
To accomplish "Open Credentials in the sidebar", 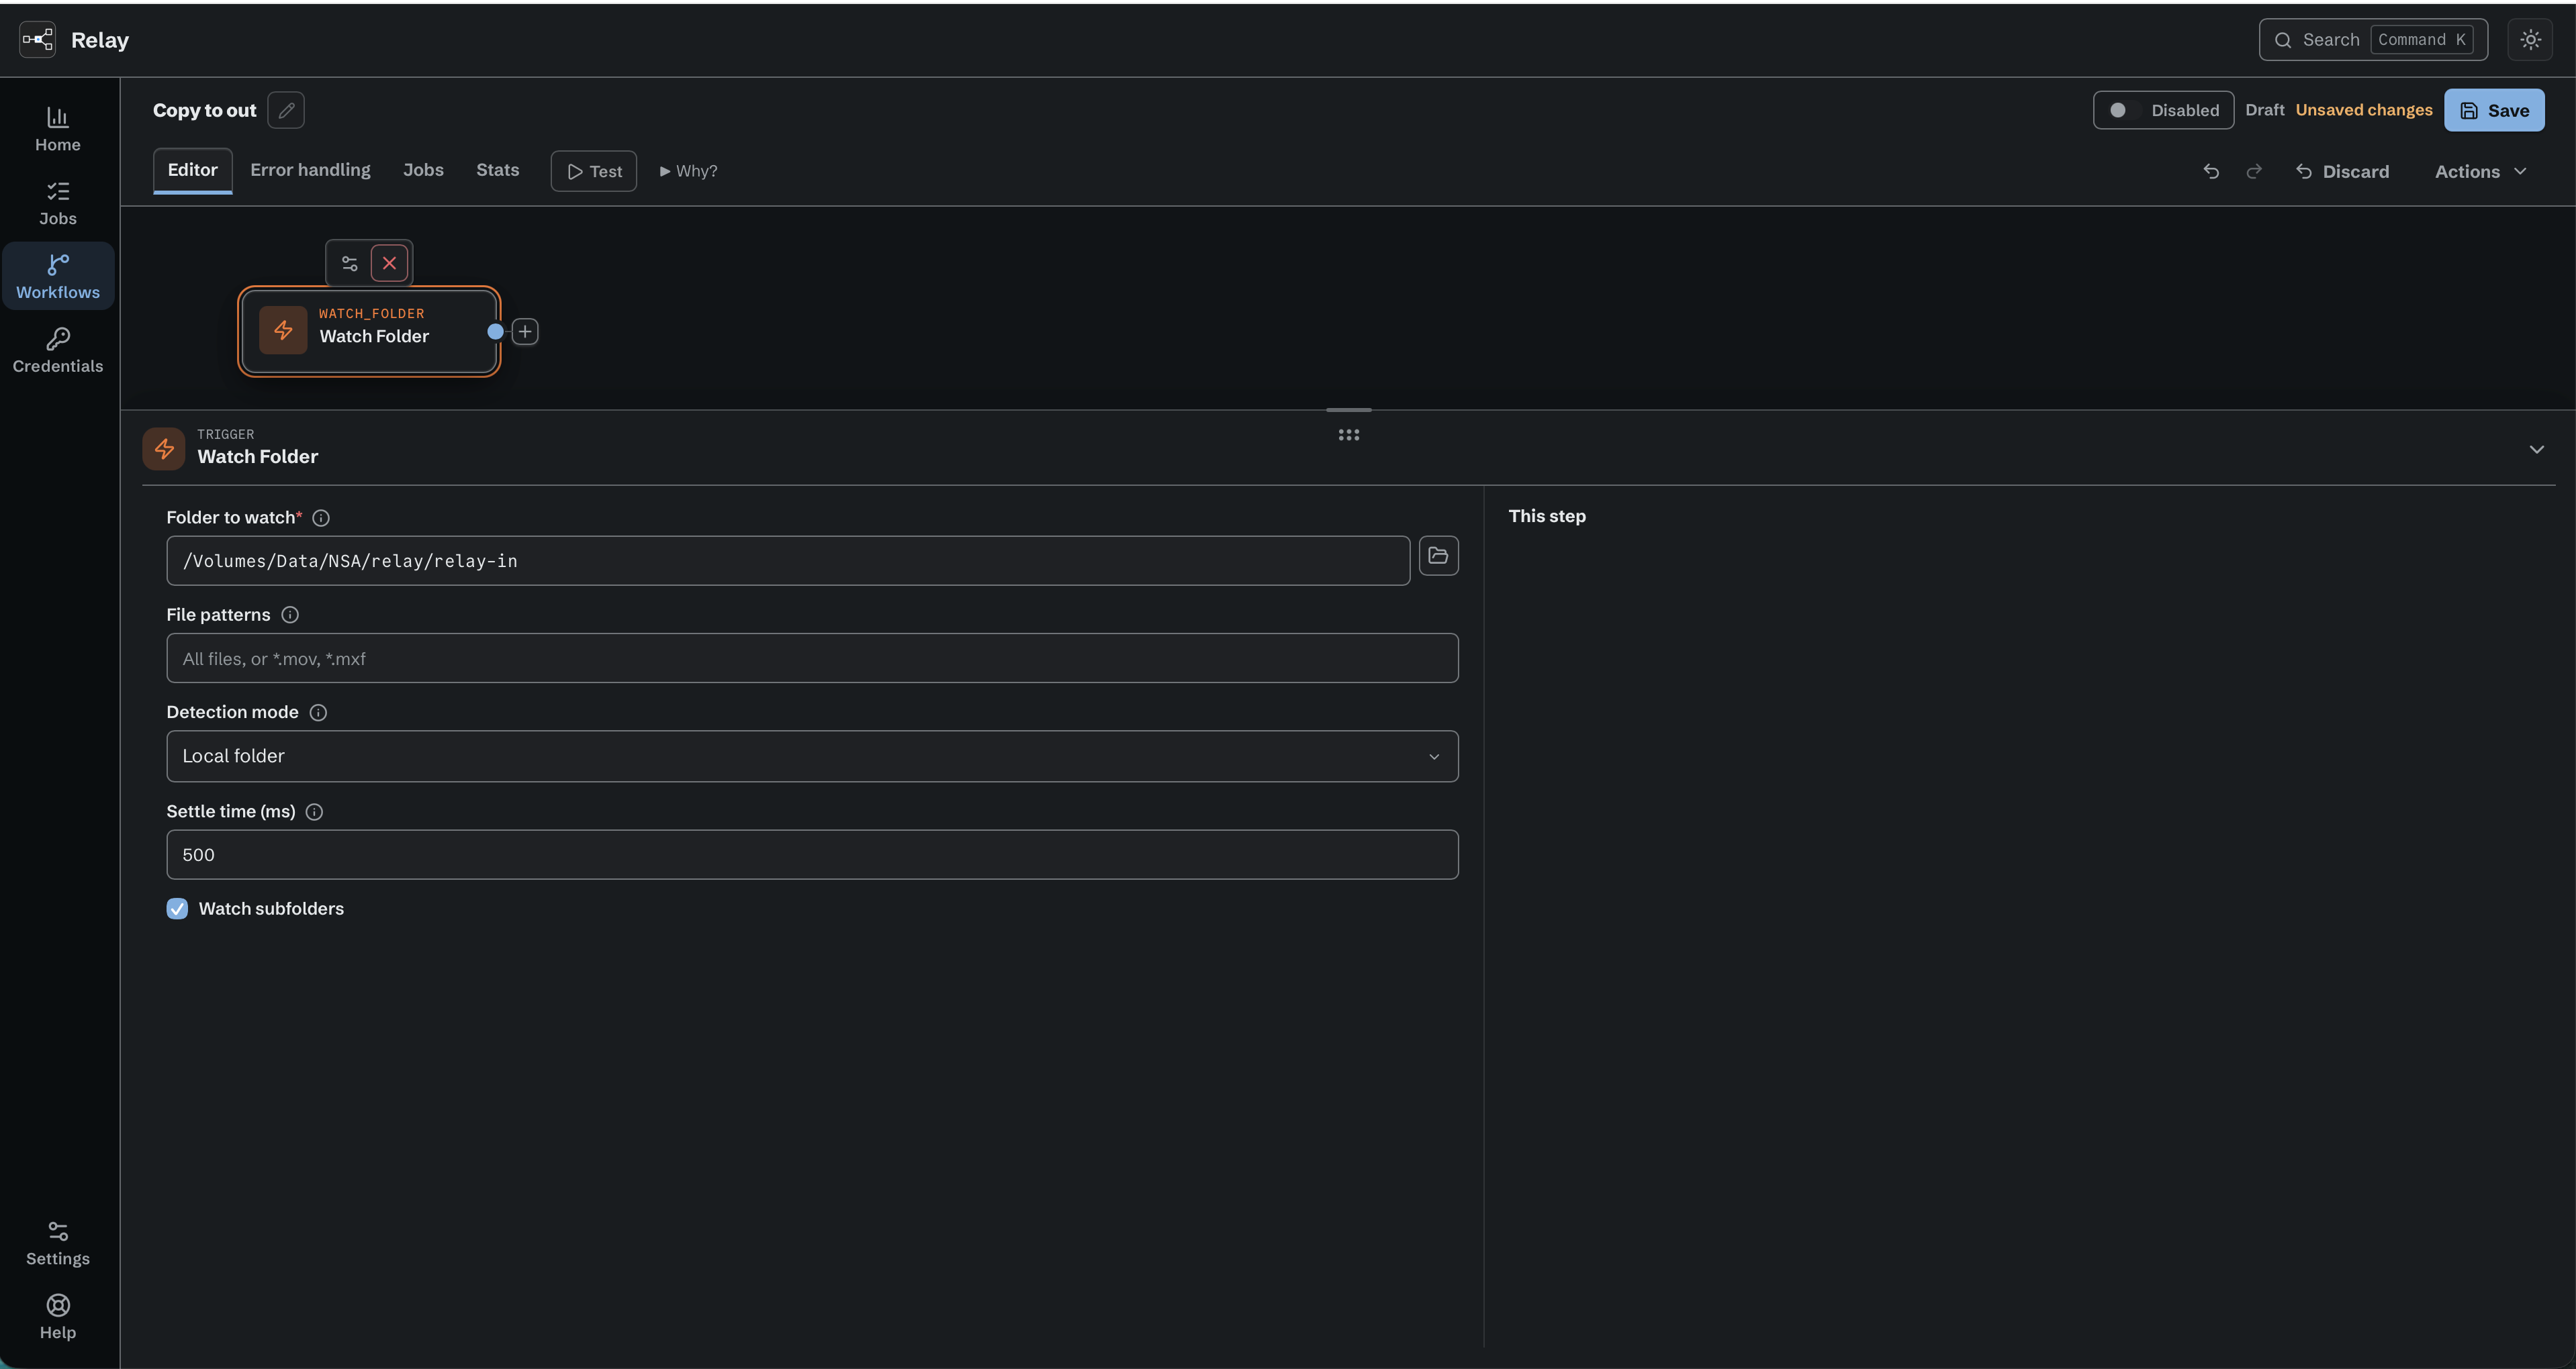I will click(x=58, y=351).
